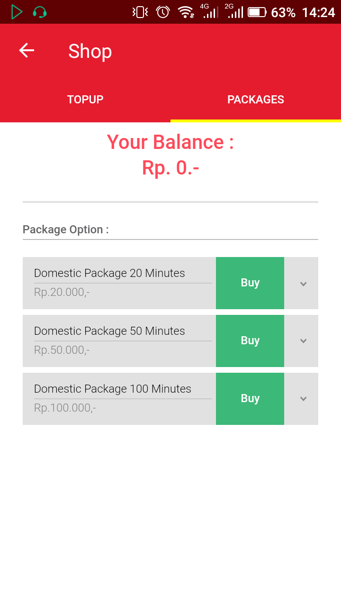Expand the Domestic Package 100 Minutes details
341x607 pixels.
click(x=303, y=399)
